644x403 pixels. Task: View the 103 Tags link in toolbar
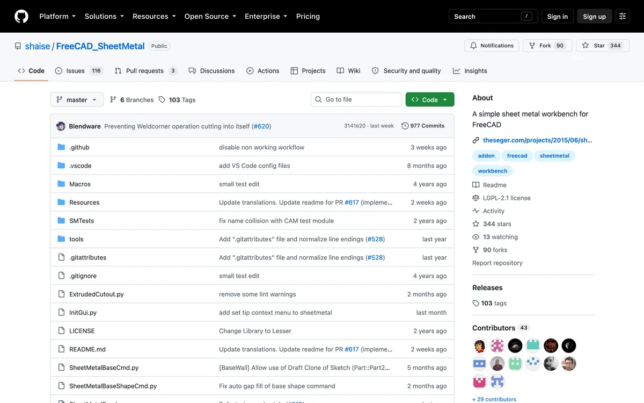[178, 99]
